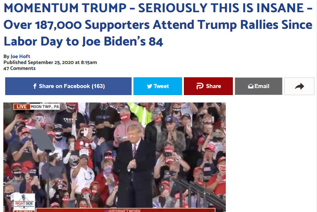Click the red Parler Share button

pos(208,86)
